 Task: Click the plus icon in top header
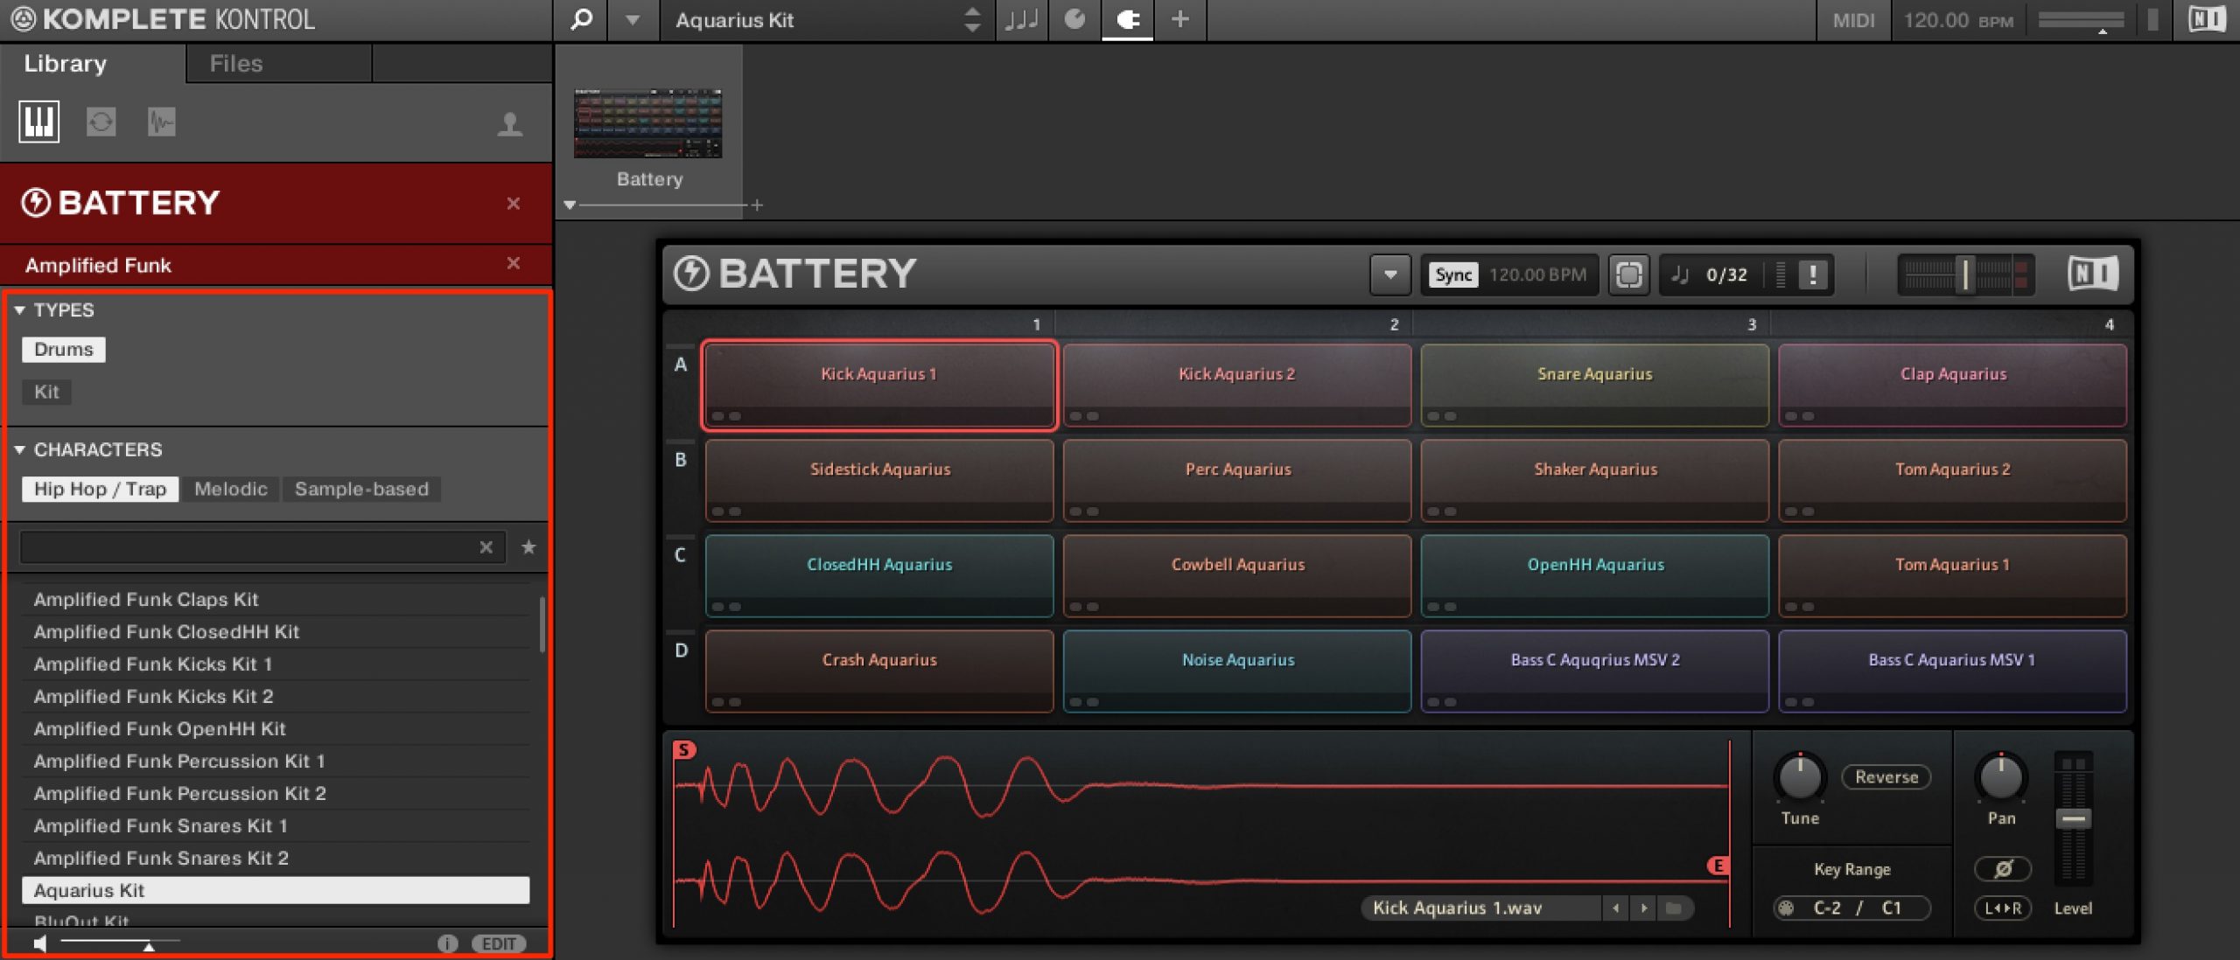[1179, 19]
